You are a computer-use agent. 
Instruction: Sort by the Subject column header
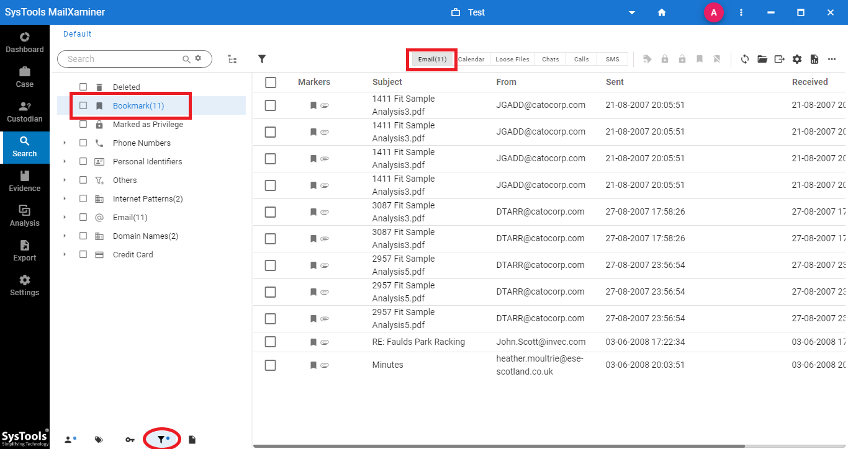click(x=387, y=82)
